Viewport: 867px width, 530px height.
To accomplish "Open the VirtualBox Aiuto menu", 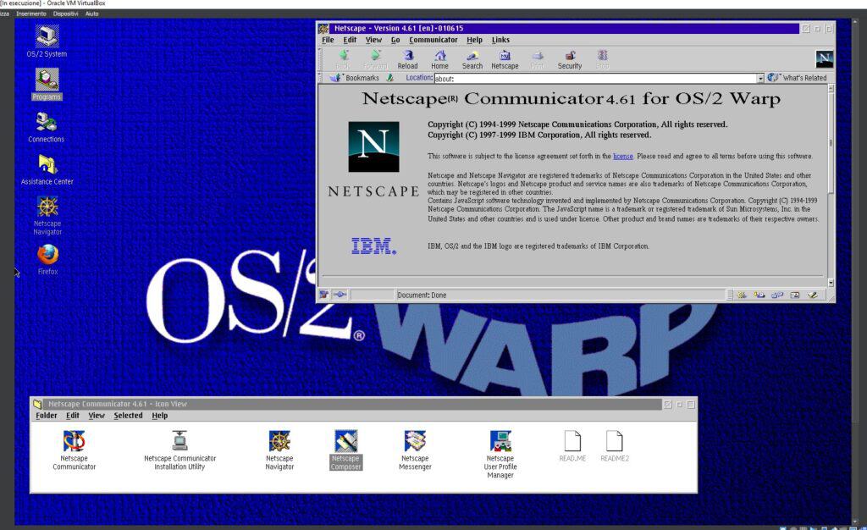I will (x=91, y=14).
